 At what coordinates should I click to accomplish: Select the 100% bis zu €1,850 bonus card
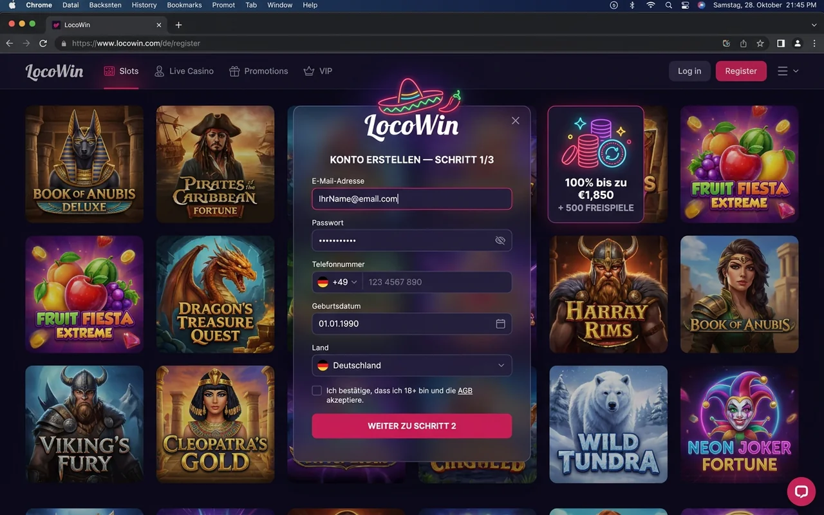595,164
